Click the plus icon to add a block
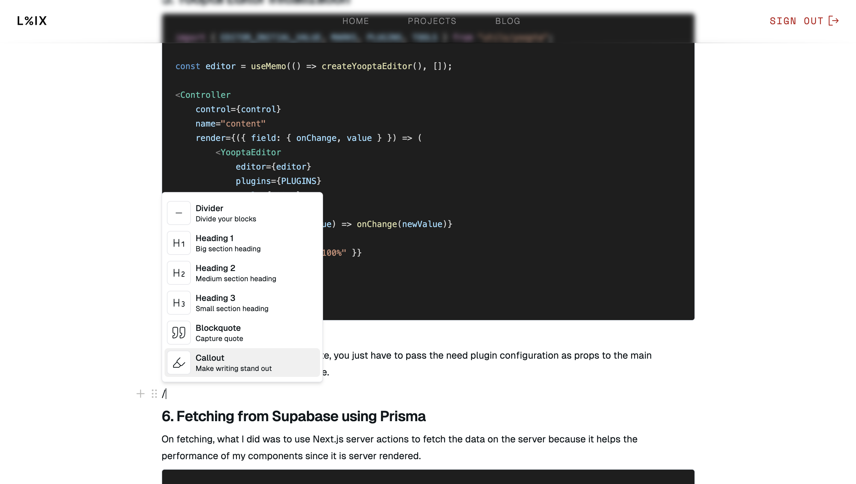The width and height of the screenshot is (856, 484). coord(140,394)
